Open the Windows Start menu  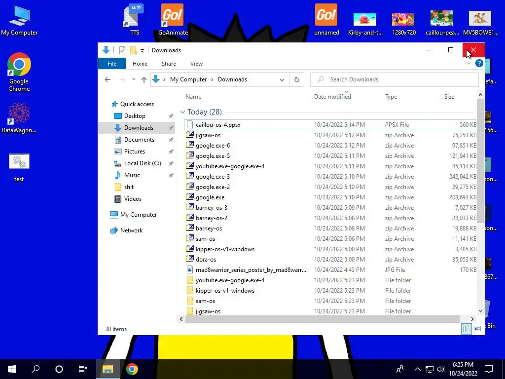[12, 369]
